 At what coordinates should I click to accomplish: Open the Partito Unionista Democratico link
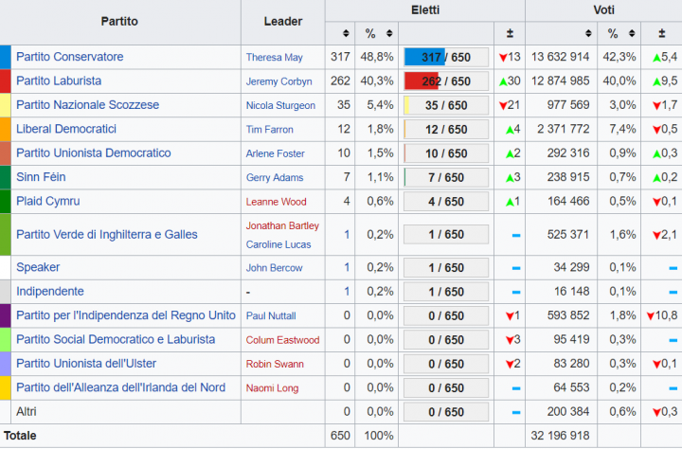[94, 153]
